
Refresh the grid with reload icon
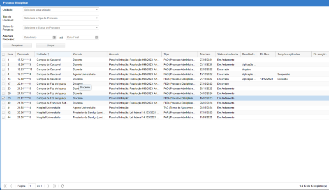[63, 186]
